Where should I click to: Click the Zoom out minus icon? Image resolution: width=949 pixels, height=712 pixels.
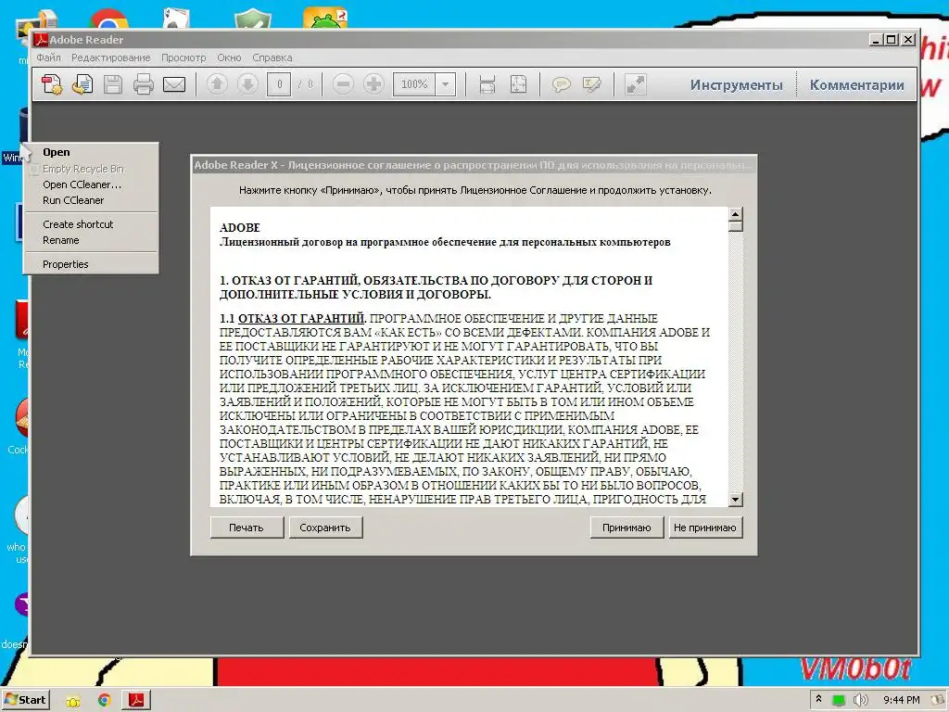pyautogui.click(x=343, y=84)
